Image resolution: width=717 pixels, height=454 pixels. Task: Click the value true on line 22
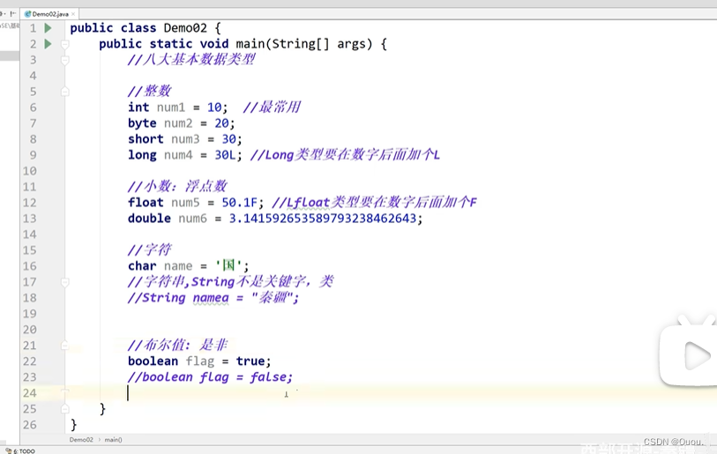(250, 361)
